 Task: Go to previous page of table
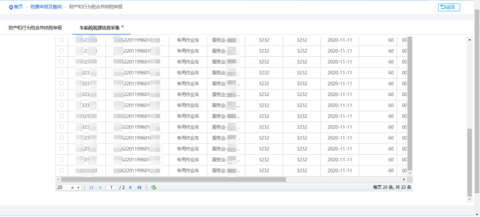point(100,187)
